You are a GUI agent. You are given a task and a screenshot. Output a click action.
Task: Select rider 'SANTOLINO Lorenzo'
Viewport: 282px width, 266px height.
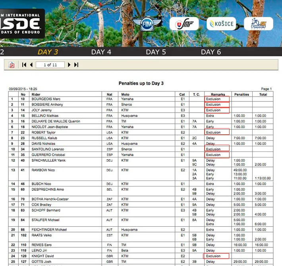pyautogui.click(x=48, y=149)
